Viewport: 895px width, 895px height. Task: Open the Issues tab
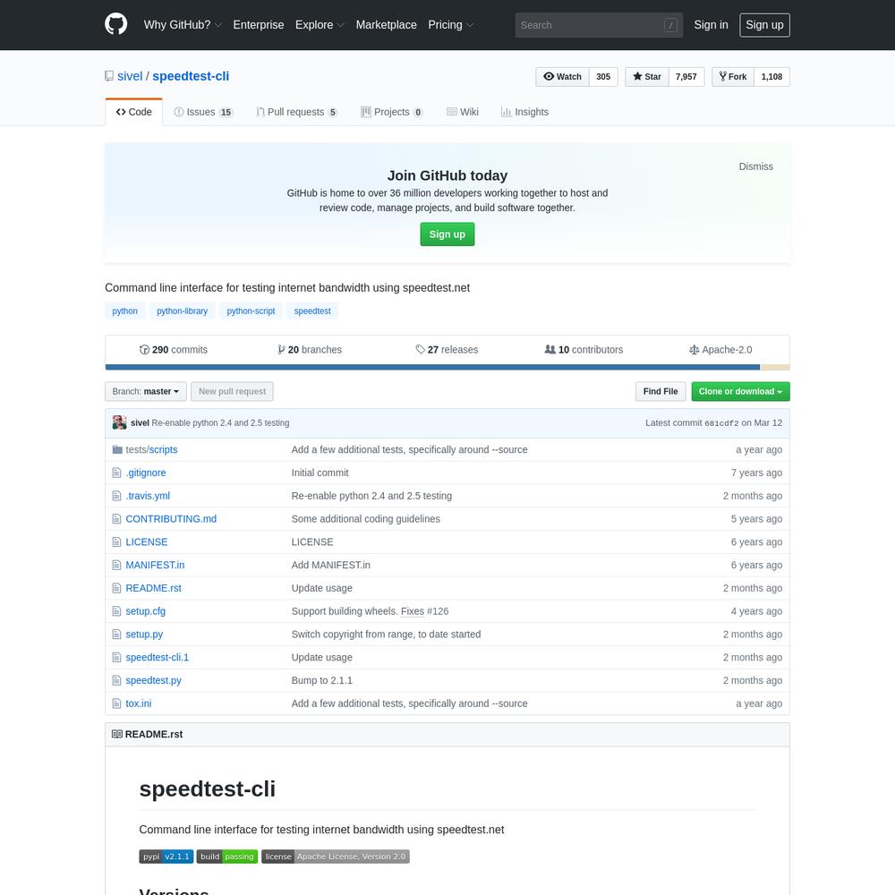click(x=204, y=112)
